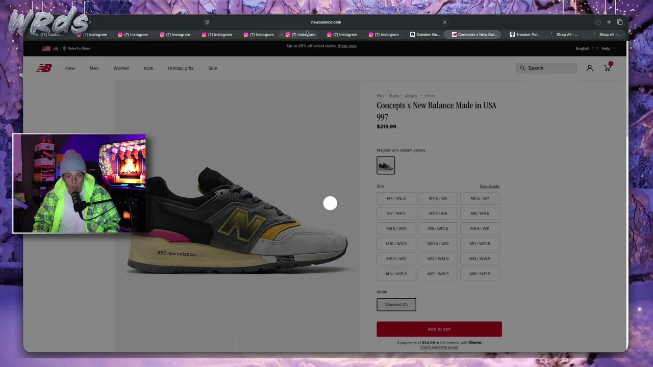Pick size M14 / W15.5
This screenshot has width=653, height=367.
[396, 274]
